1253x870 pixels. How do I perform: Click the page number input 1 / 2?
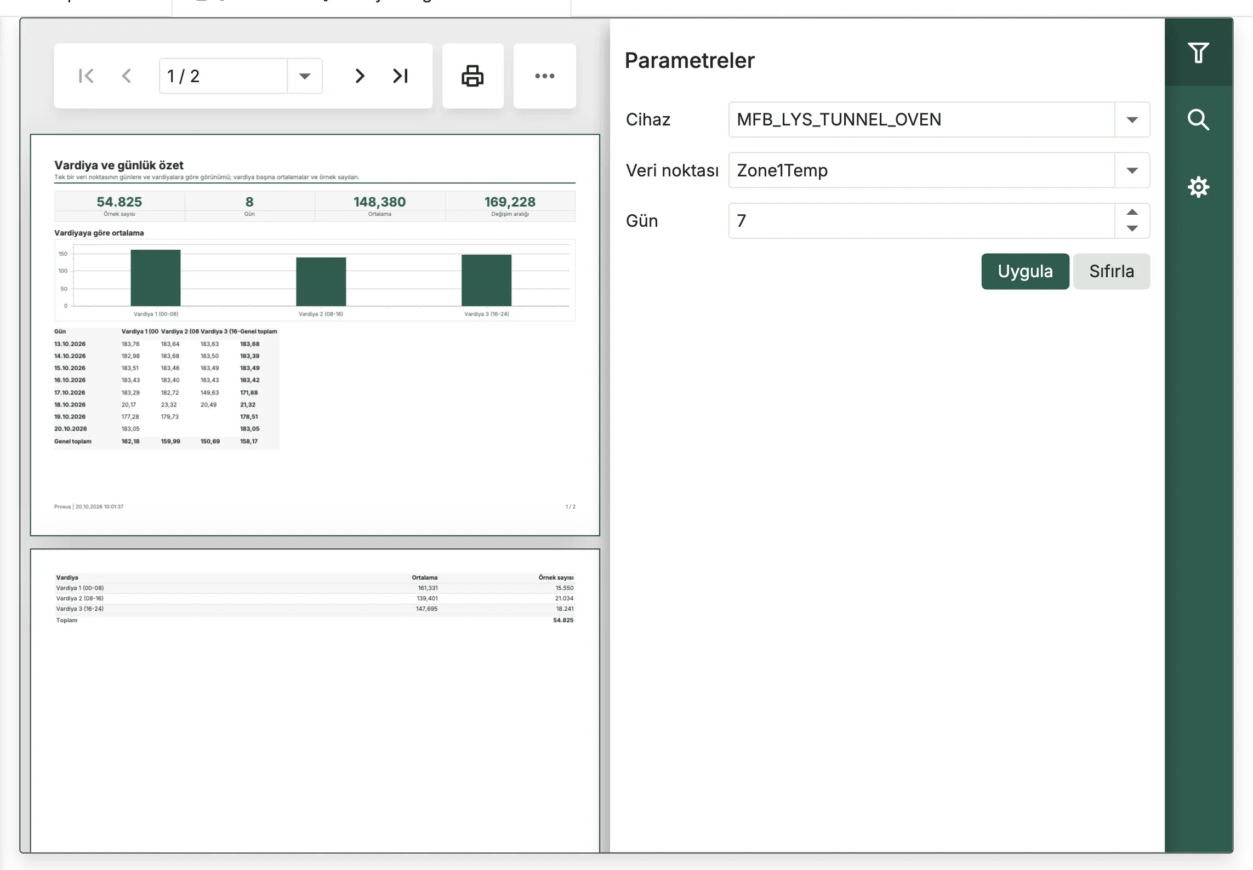pos(223,76)
